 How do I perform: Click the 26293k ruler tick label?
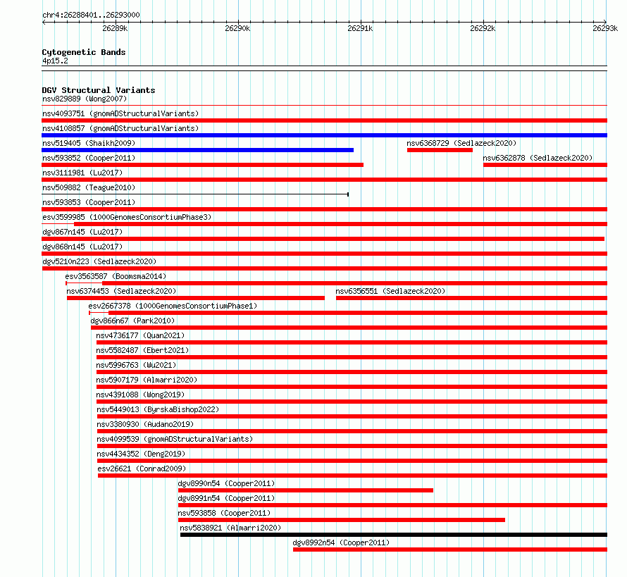coord(605,28)
